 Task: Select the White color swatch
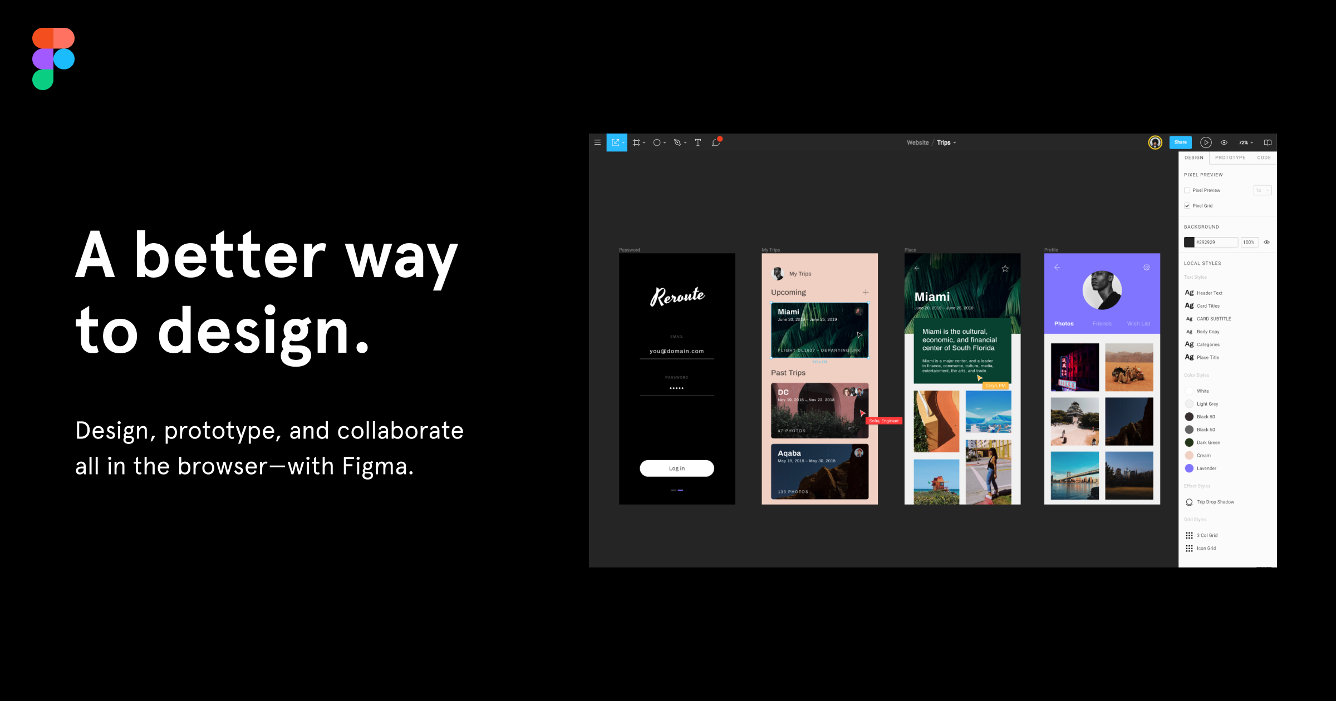pos(1190,391)
